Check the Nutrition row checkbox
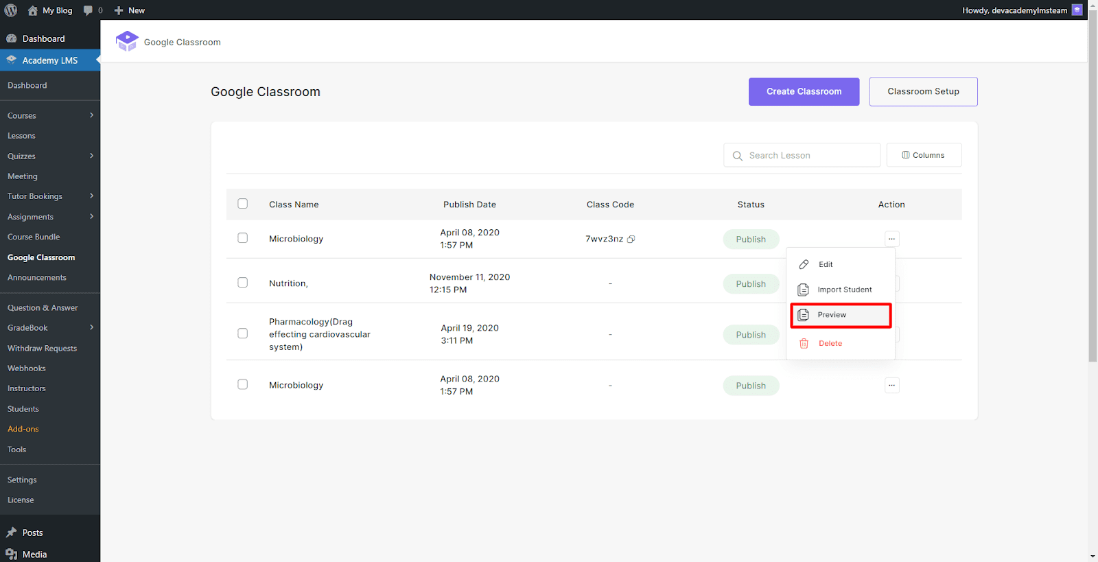 tap(242, 283)
